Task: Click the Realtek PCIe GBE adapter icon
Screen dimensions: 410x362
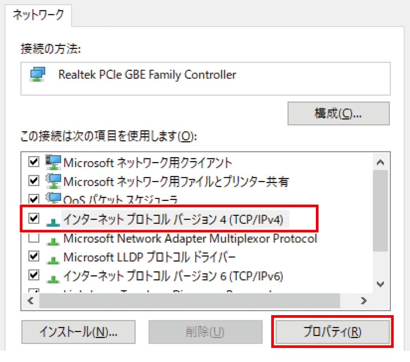Action: 38,74
